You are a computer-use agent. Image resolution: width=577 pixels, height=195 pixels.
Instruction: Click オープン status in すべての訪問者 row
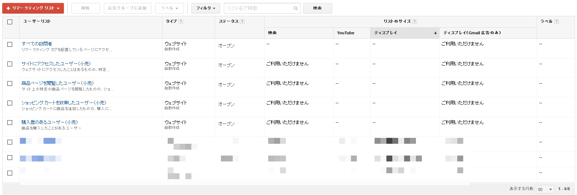click(x=226, y=46)
